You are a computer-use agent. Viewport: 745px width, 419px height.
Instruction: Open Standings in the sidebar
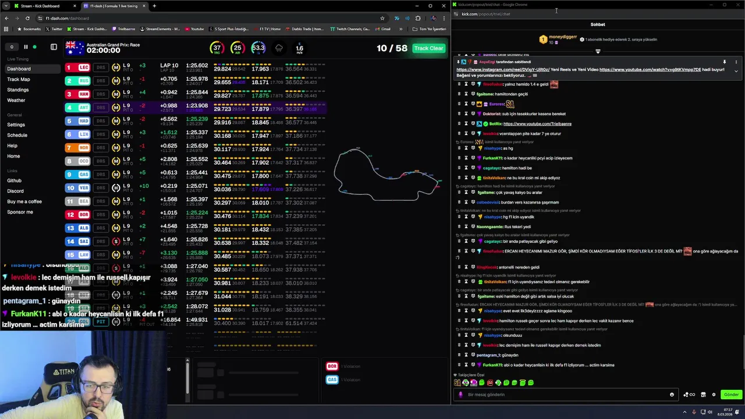17,90
